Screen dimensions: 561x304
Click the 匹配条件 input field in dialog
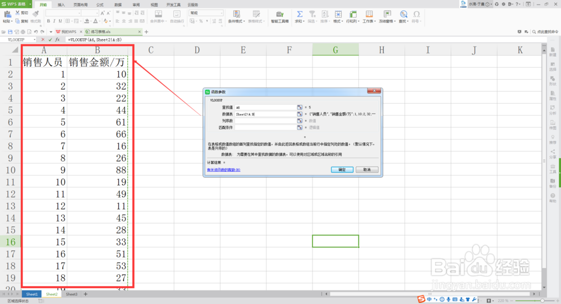click(x=265, y=127)
